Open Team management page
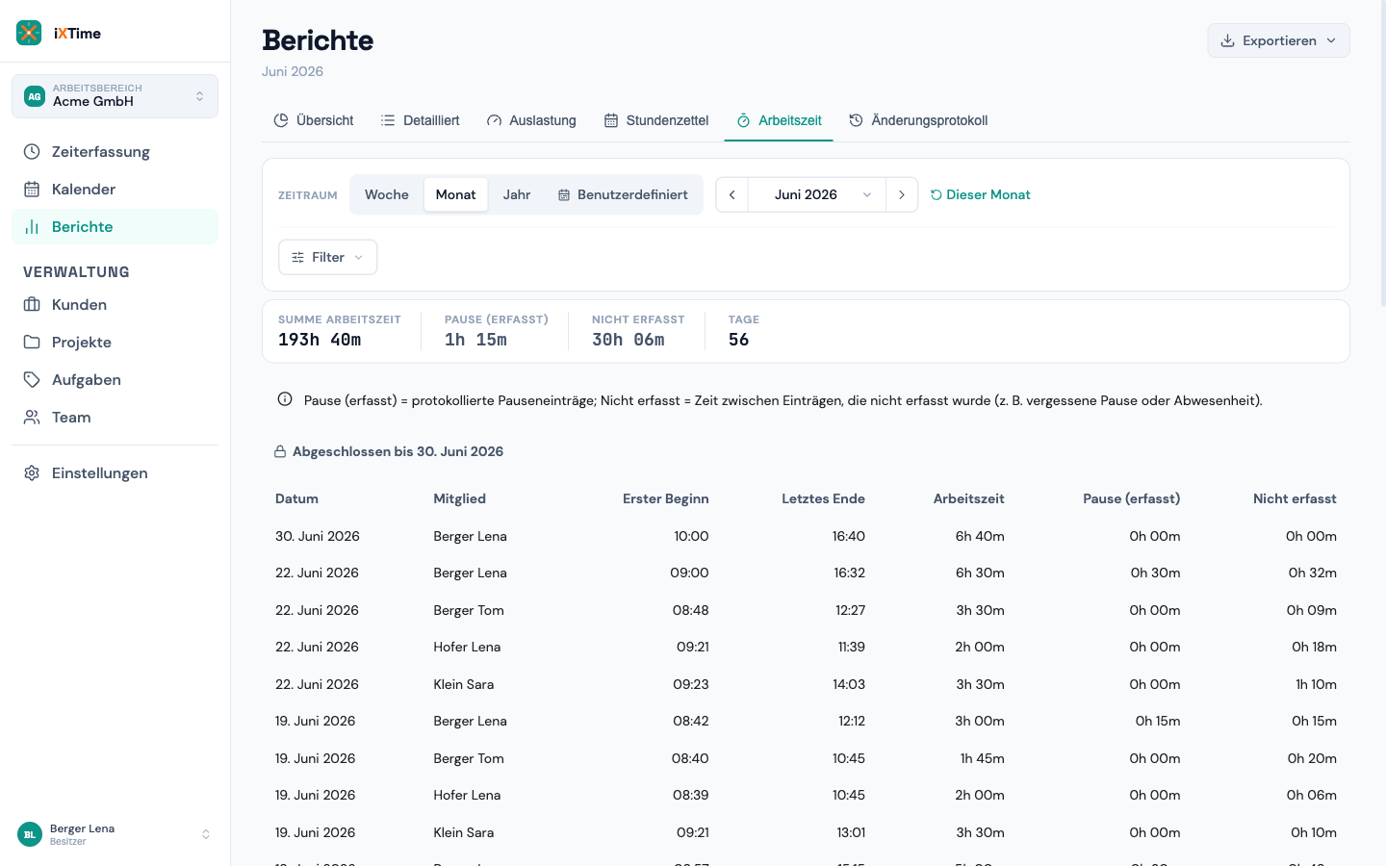Viewport: 1386px width, 866px height. tap(115, 418)
